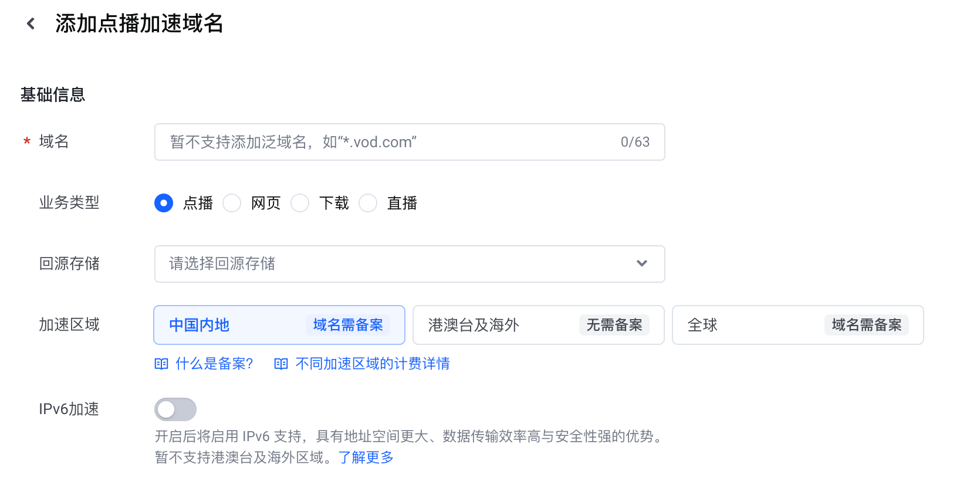Focus the 域名 input field
This screenshot has width=960, height=481.
(410, 142)
